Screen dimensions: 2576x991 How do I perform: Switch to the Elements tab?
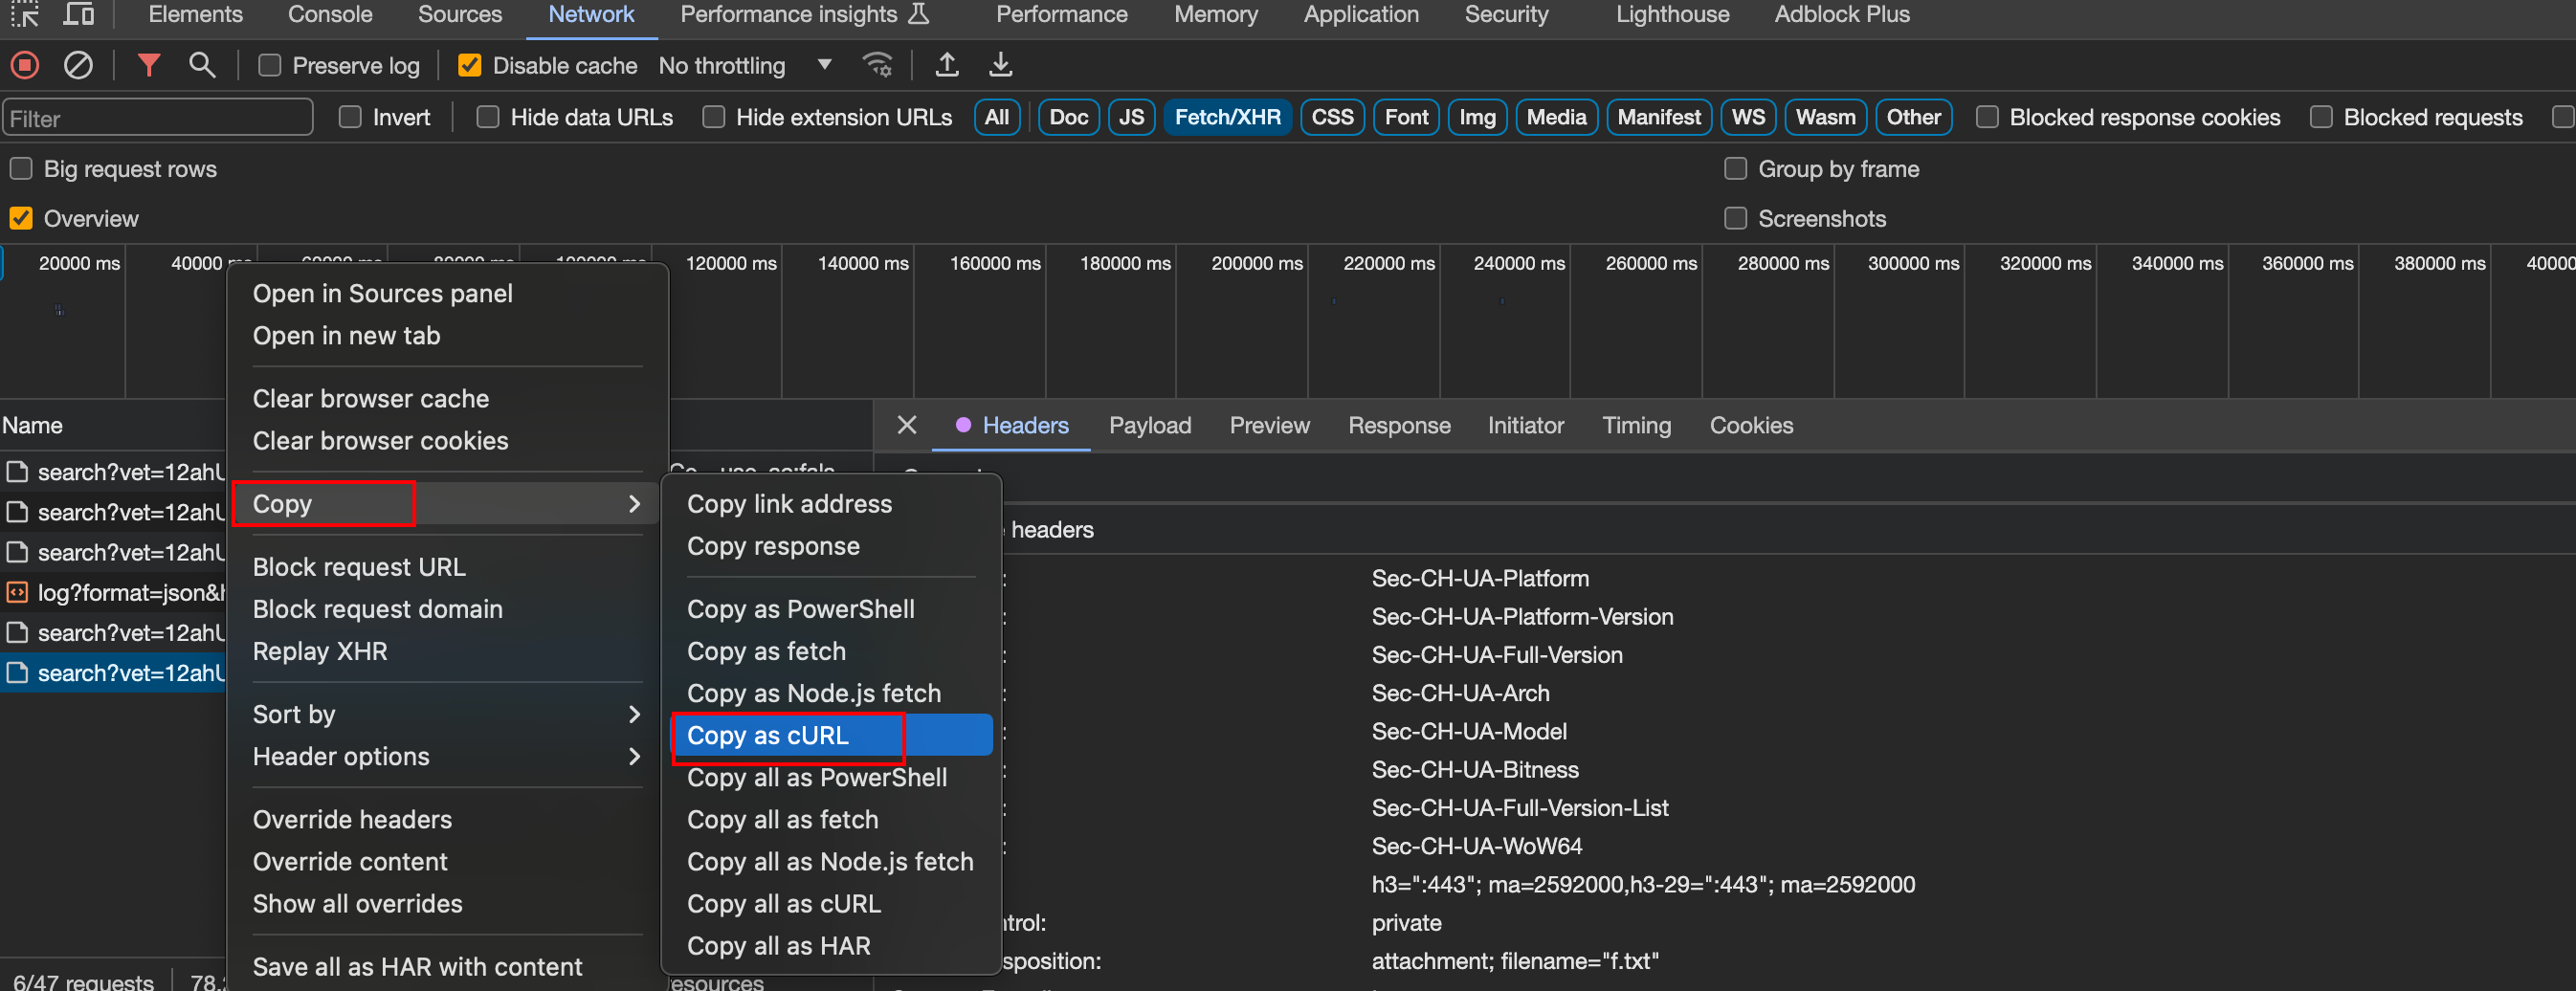coord(196,14)
